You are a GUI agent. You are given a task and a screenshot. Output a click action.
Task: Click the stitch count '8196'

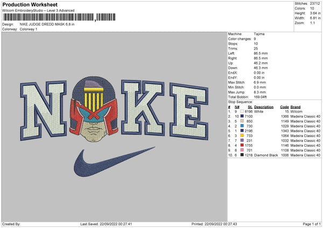tap(249, 111)
